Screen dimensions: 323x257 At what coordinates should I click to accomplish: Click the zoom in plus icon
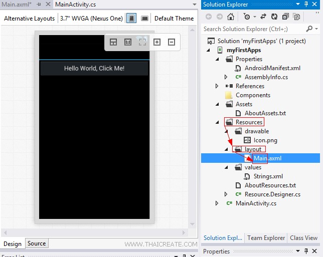tap(157, 42)
